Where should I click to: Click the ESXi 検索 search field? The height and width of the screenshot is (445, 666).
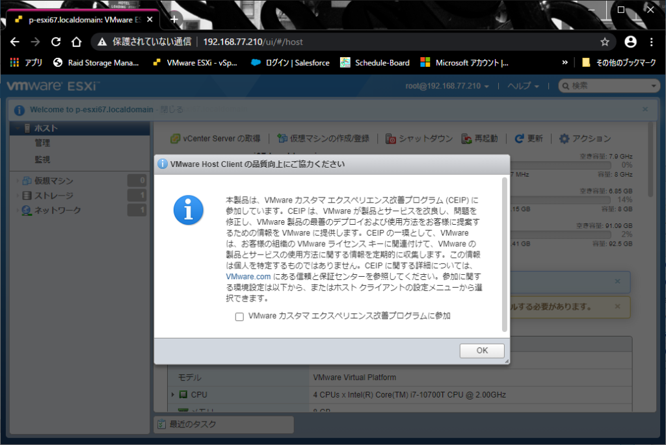607,86
